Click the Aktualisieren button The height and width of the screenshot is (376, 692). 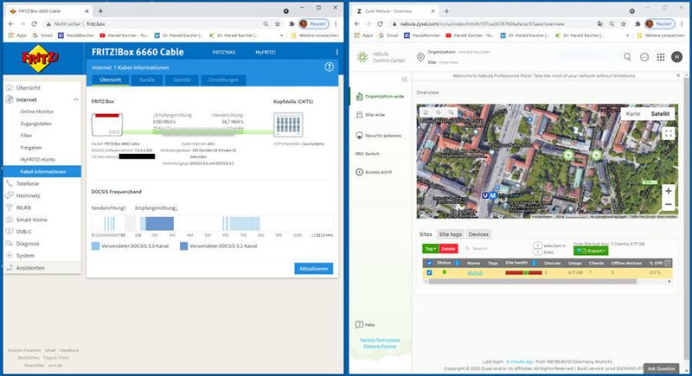[x=314, y=269]
